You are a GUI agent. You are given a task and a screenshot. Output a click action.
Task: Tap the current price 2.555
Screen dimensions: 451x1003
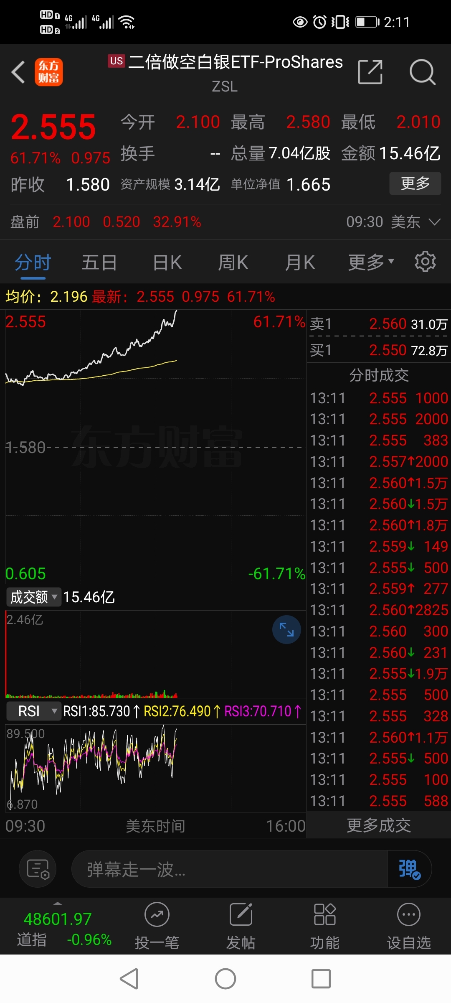[x=53, y=127]
